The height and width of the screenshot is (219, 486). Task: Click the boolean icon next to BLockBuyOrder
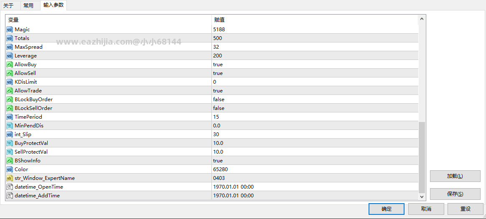point(10,100)
